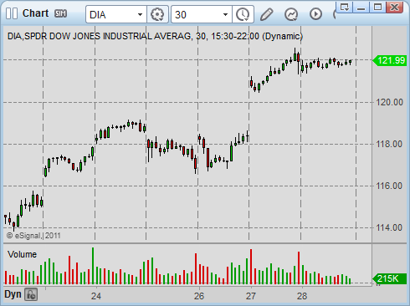The width and height of the screenshot is (410, 306).
Task: Click the 114.00 price axis label
Action: 390,227
